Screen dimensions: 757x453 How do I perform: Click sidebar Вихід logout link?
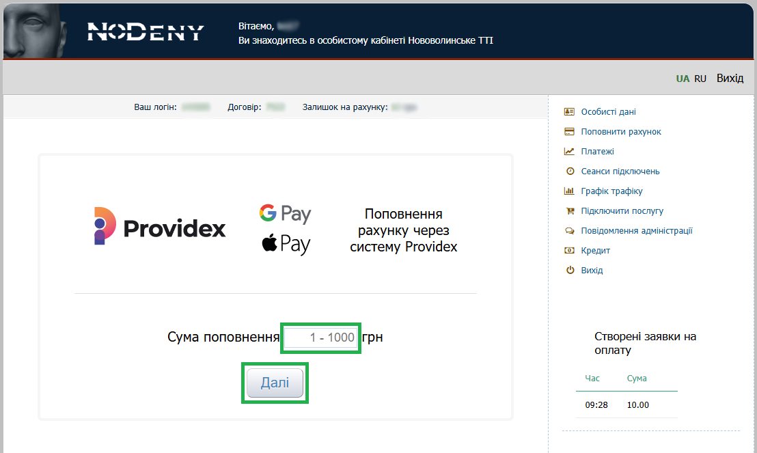[x=592, y=270]
